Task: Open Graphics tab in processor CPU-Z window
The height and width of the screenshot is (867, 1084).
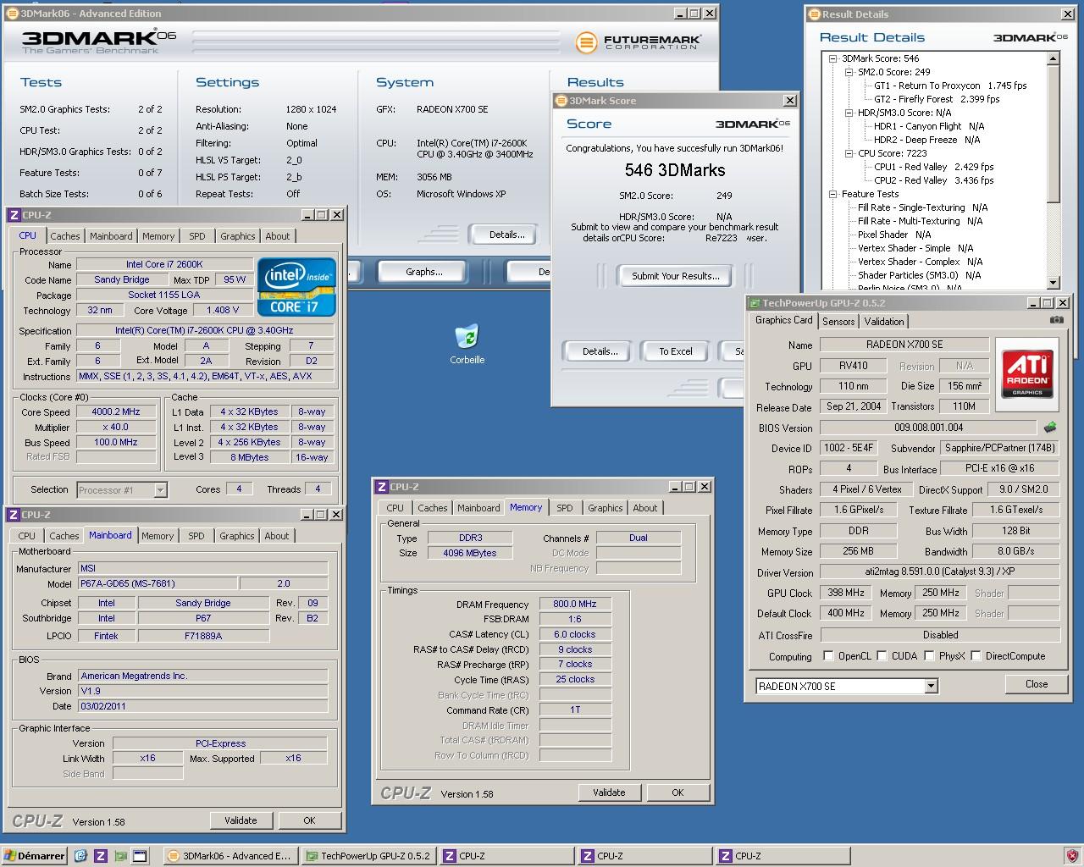Action: (238, 236)
